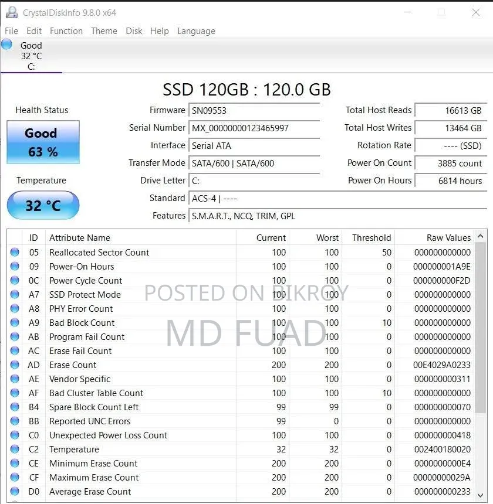Screen dimensions: 493x504
Task: Click the Current column header
Action: point(262,238)
